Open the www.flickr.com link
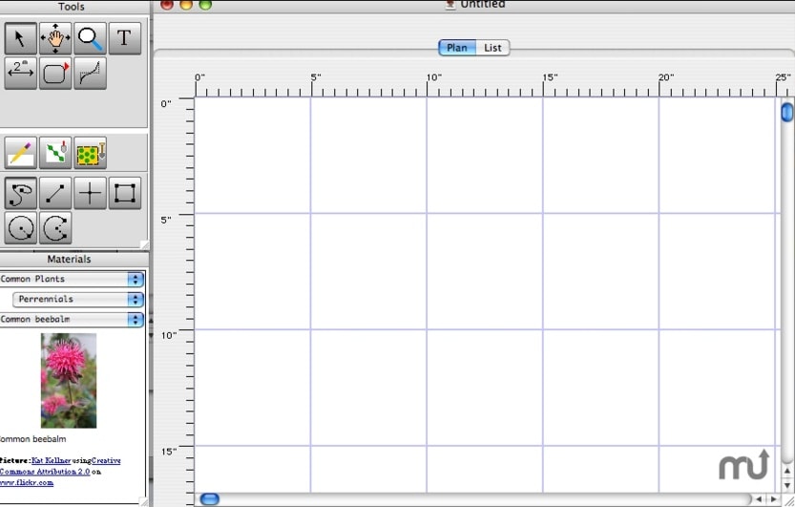The height and width of the screenshot is (507, 795). (27, 482)
